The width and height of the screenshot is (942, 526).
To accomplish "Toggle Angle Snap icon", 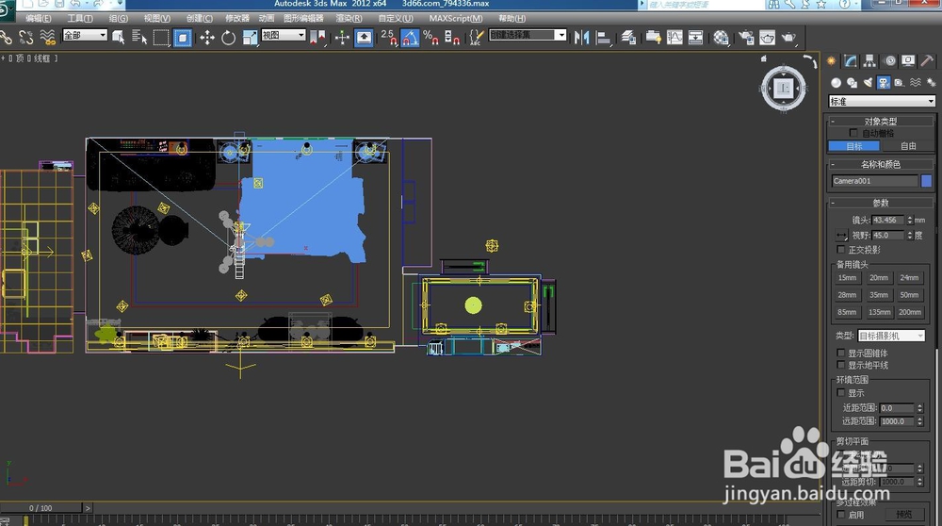I will tap(410, 38).
